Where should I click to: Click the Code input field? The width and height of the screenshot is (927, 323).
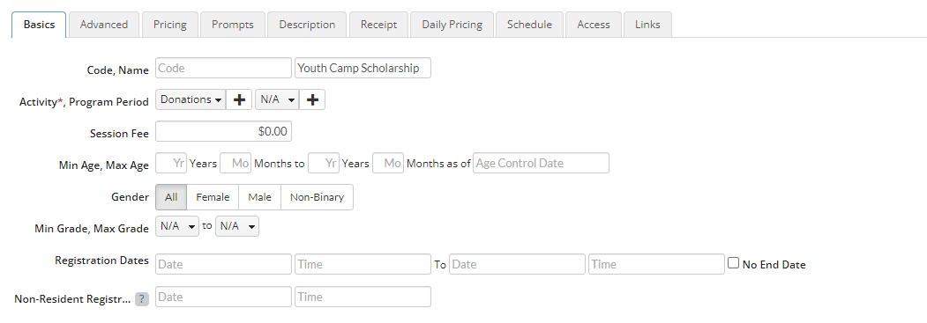[x=223, y=68]
